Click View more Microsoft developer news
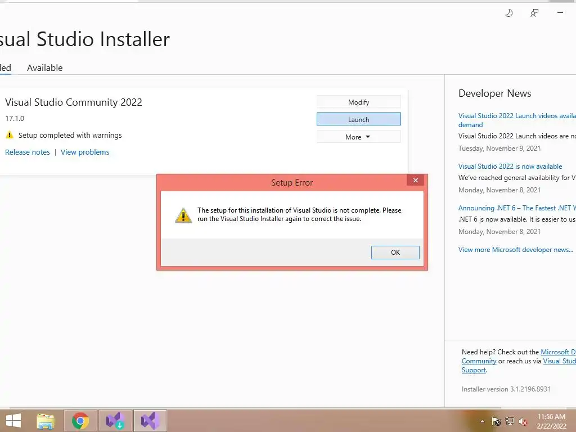 click(x=515, y=249)
